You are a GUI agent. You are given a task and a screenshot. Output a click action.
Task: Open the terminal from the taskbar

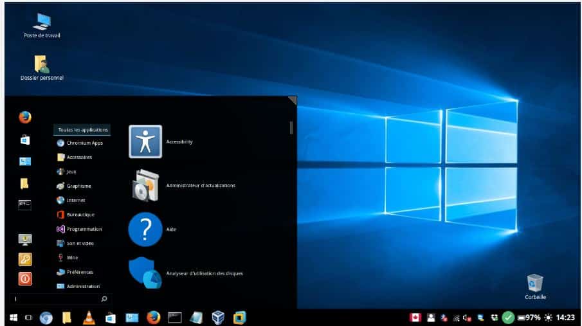point(174,318)
